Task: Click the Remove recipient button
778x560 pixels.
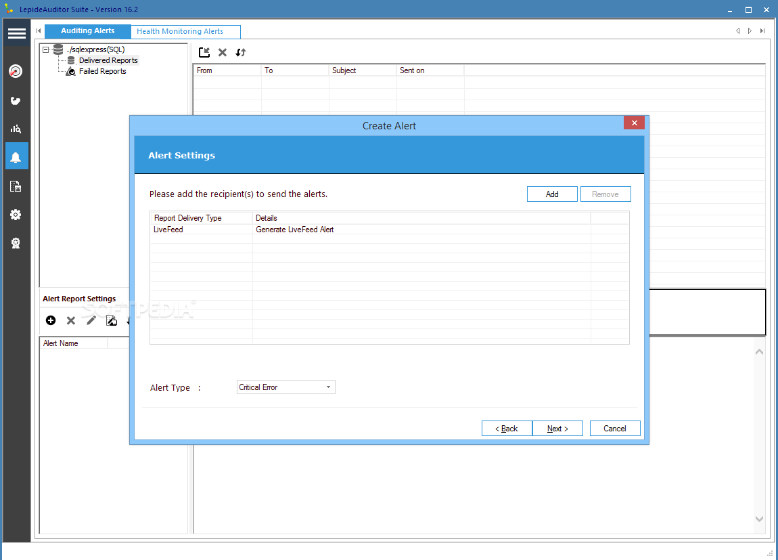Action: coord(605,194)
